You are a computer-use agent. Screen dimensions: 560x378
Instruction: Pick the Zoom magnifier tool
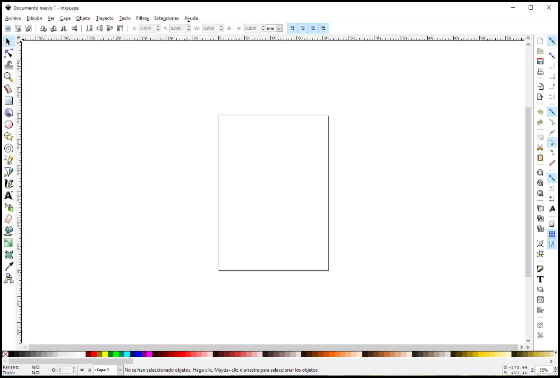coord(9,78)
